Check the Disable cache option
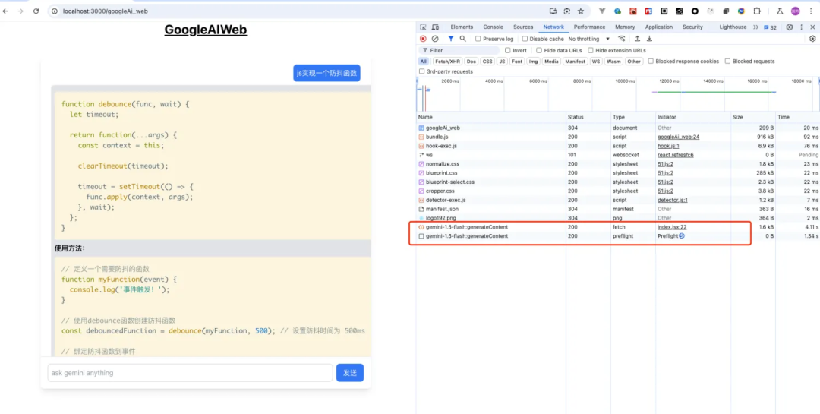 pyautogui.click(x=525, y=39)
